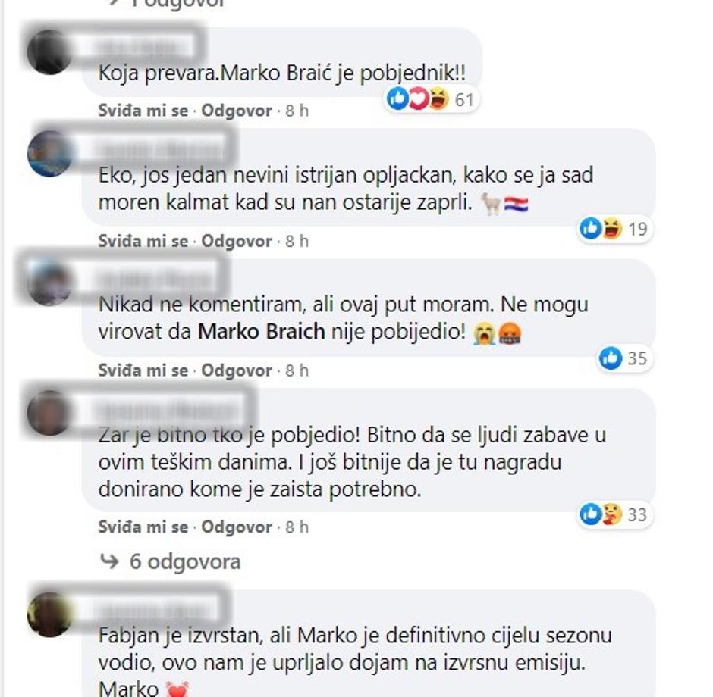The image size is (713, 697).
Task: Click the like reaction icon showing 19
Action: point(591,228)
